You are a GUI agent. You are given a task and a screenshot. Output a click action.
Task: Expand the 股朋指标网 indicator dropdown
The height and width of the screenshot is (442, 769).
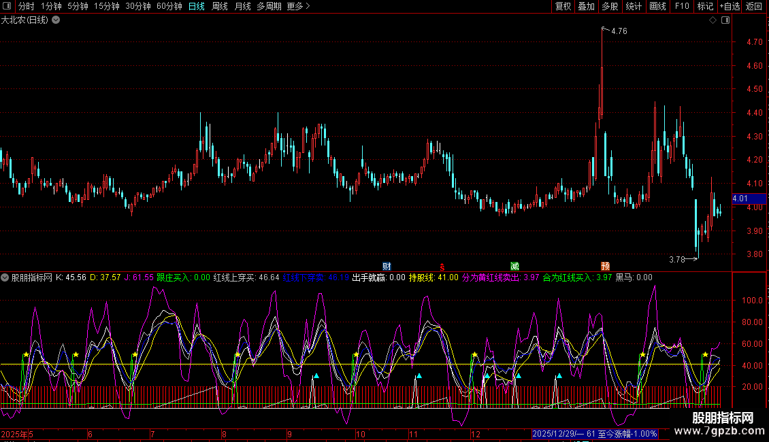pos(5,277)
